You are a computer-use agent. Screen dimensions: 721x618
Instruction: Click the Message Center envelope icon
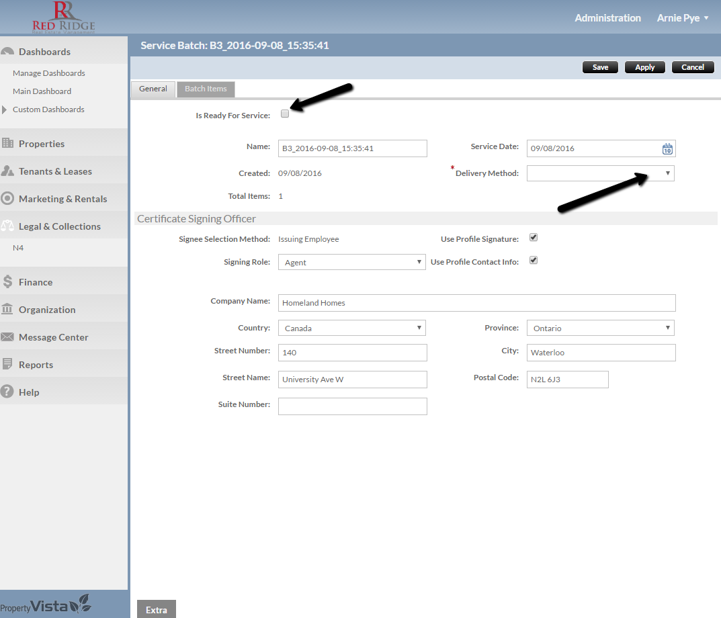pos(8,337)
